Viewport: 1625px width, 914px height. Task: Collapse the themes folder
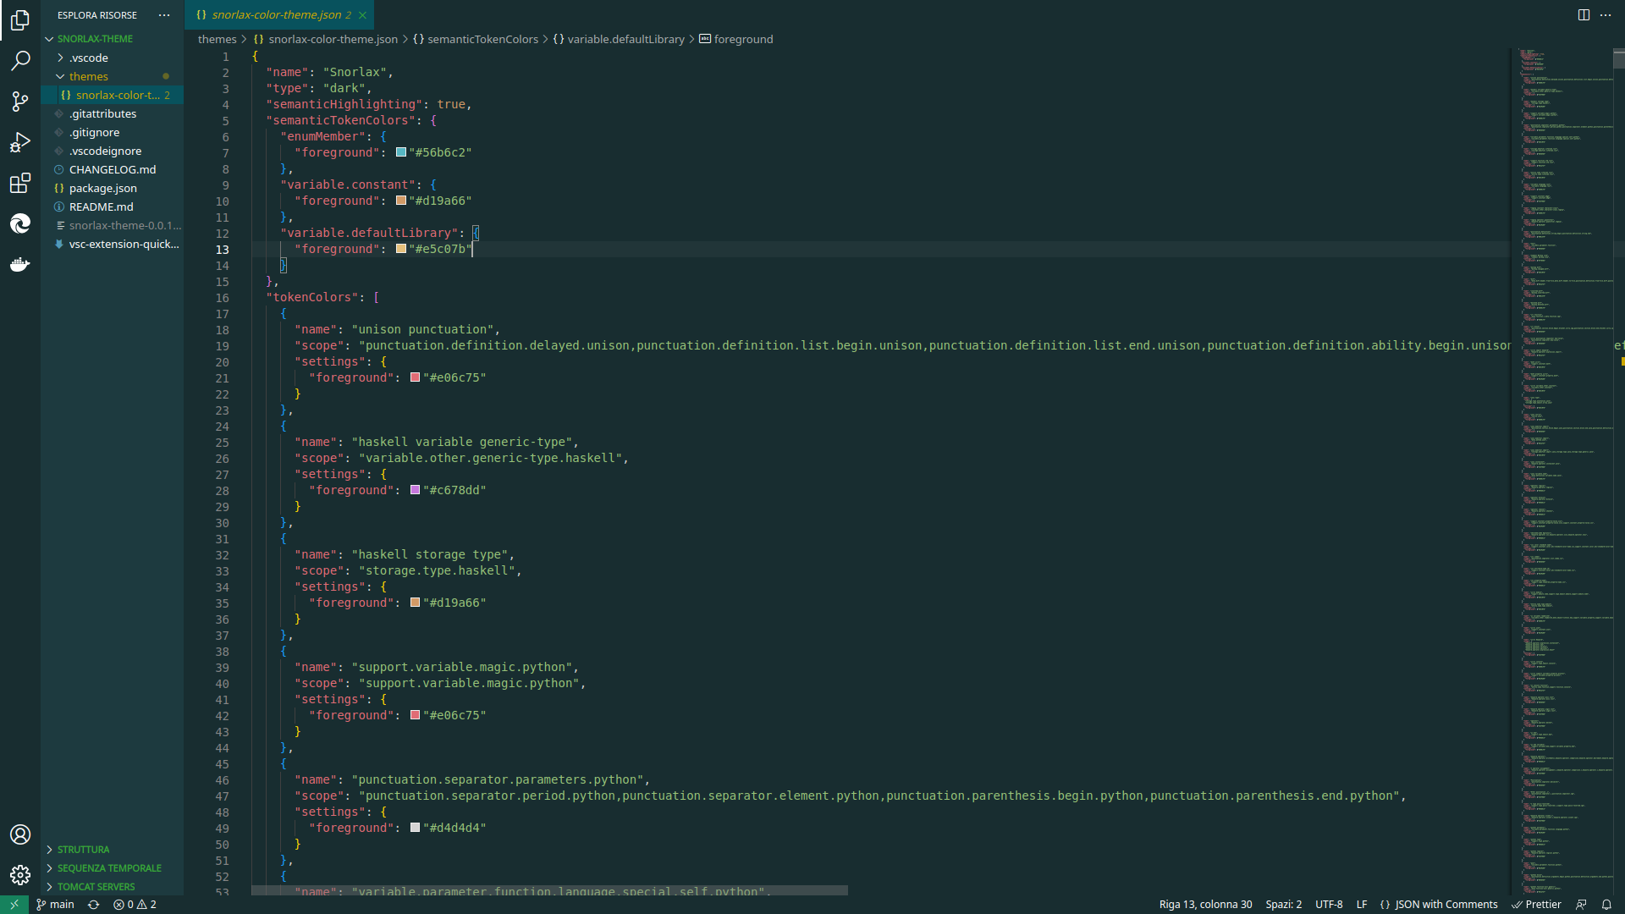click(88, 76)
